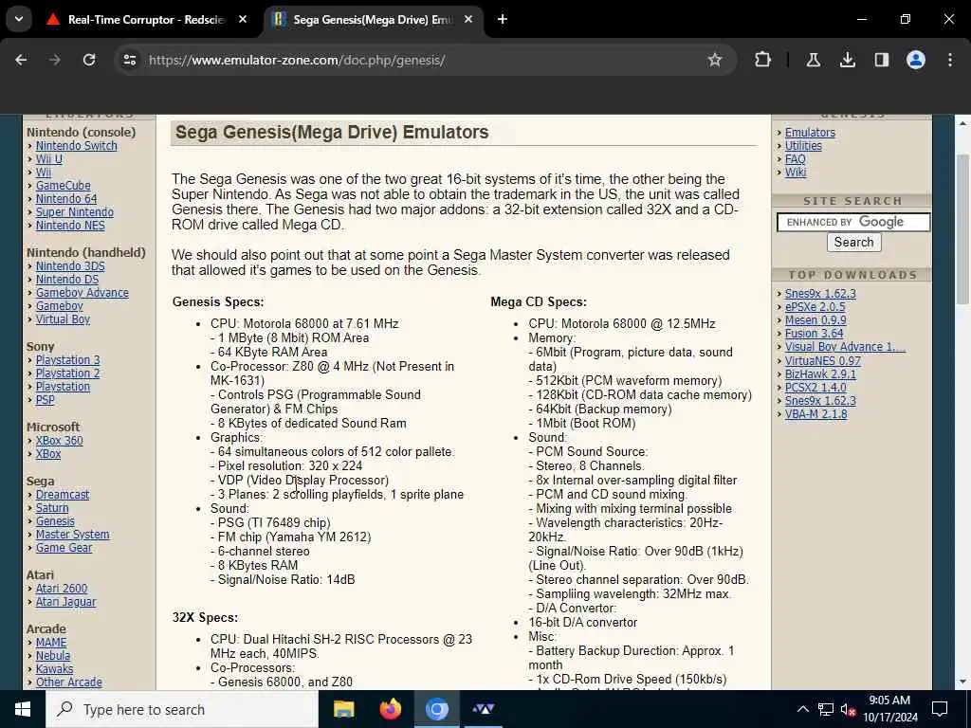This screenshot has height=728, width=971.
Task: Toggle the browser side panel
Action: coord(881,60)
